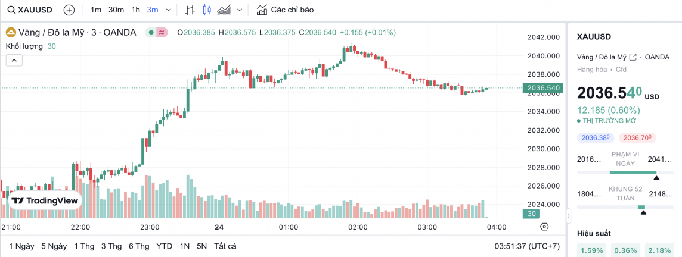Select the 6 Thg date range
This screenshot has width=682, height=257.
click(138, 246)
